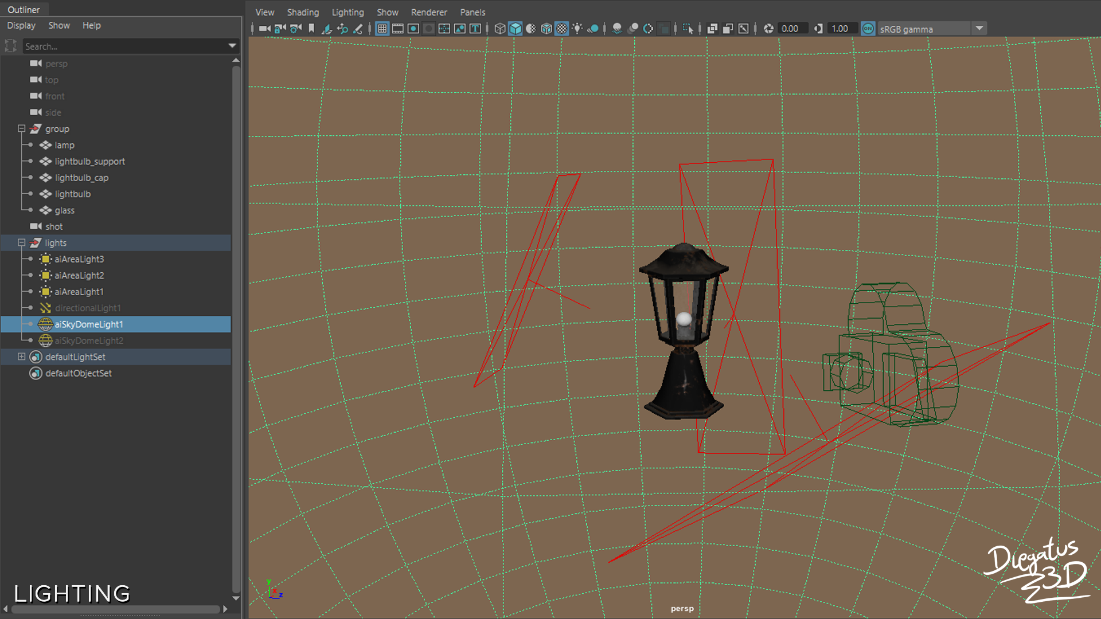The image size is (1101, 619).
Task: Click the 2D pan/zoom icon
Action: [x=342, y=29]
